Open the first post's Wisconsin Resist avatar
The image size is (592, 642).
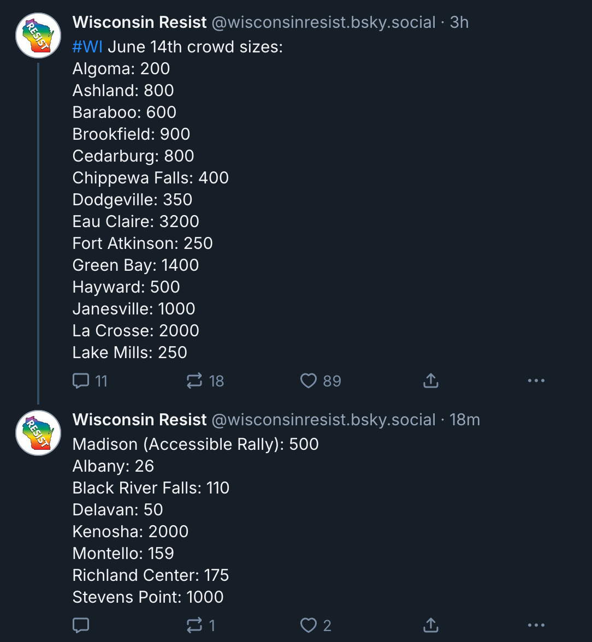[38, 35]
